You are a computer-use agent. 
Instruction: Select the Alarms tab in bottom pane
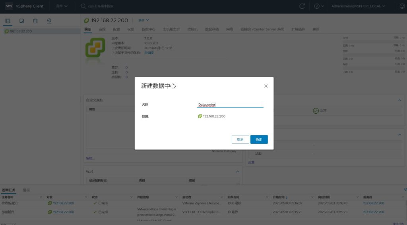[x=26, y=190]
